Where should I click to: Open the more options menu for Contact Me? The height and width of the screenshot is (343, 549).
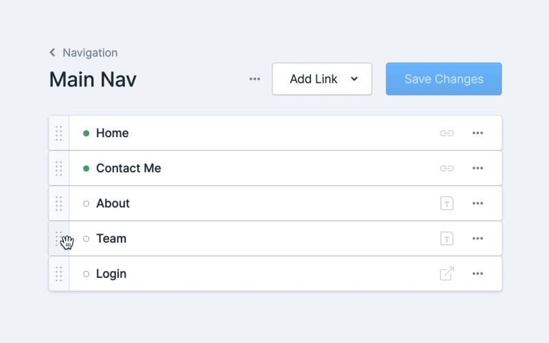[x=478, y=168]
